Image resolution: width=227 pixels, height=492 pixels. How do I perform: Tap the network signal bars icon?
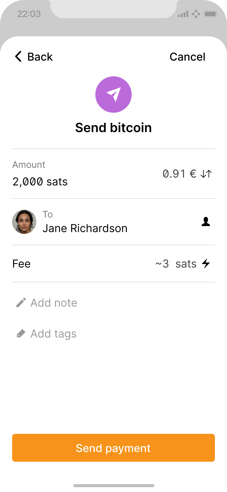click(x=183, y=14)
